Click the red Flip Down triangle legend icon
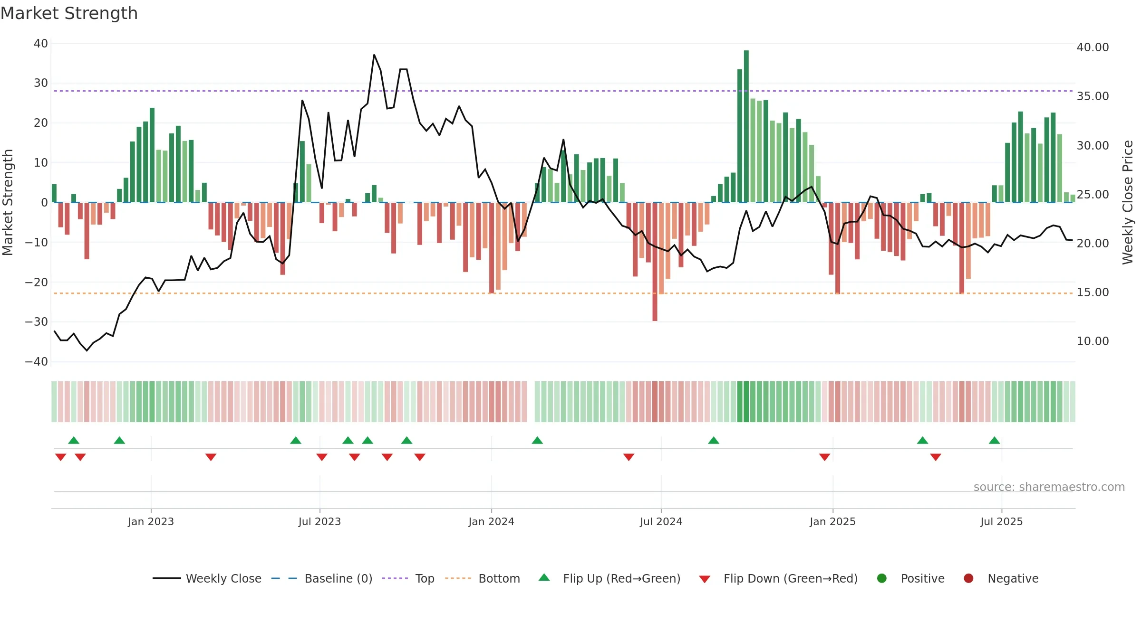The image size is (1141, 641). [705, 579]
